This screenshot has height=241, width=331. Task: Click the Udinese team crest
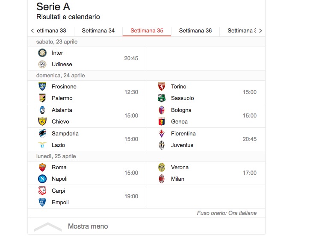click(x=42, y=65)
